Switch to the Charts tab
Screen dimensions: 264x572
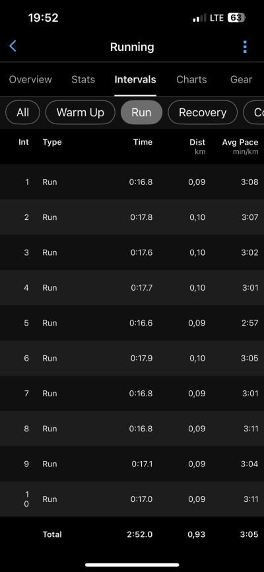point(191,79)
